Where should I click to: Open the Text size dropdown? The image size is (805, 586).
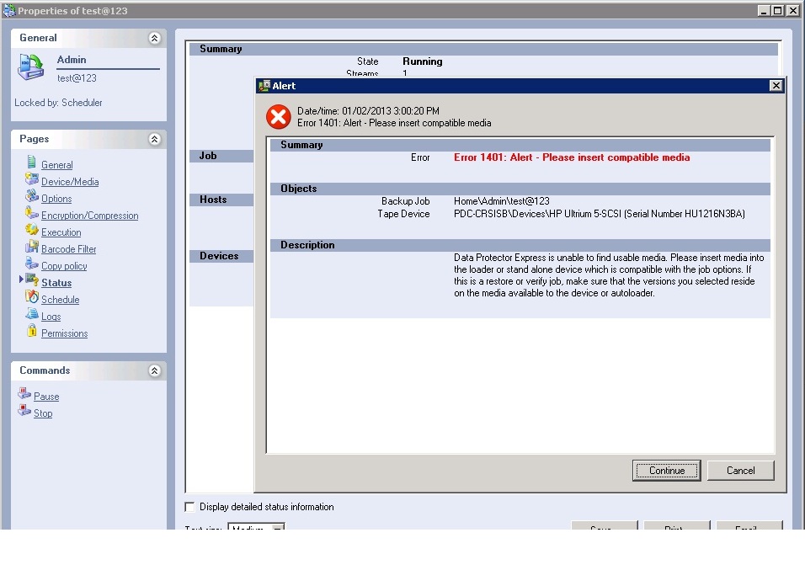click(x=278, y=527)
